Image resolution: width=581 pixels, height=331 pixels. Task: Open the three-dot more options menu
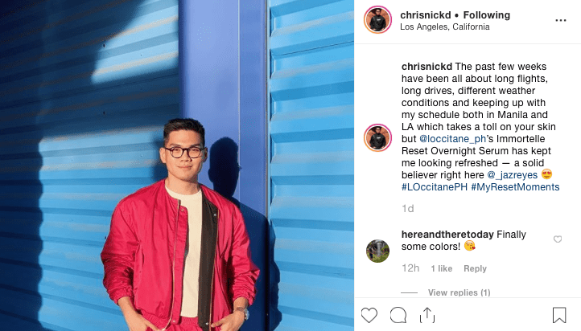[561, 20]
